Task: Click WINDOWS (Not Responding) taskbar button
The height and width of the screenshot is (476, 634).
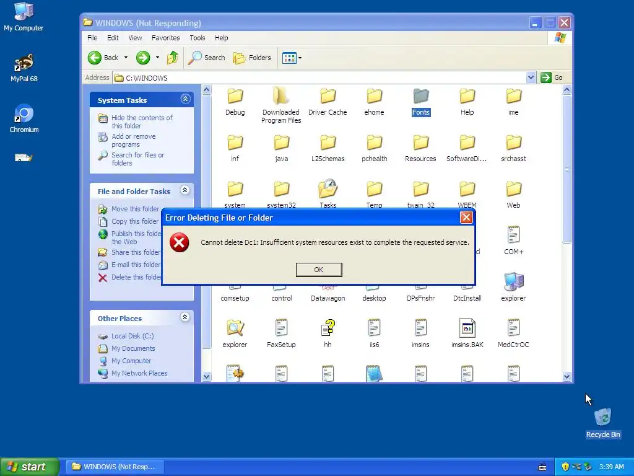Action: [115, 467]
